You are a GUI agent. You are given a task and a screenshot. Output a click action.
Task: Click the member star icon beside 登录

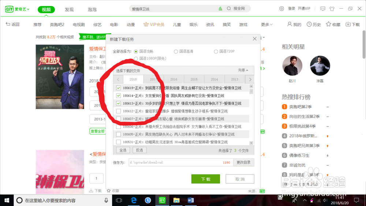coord(281,9)
